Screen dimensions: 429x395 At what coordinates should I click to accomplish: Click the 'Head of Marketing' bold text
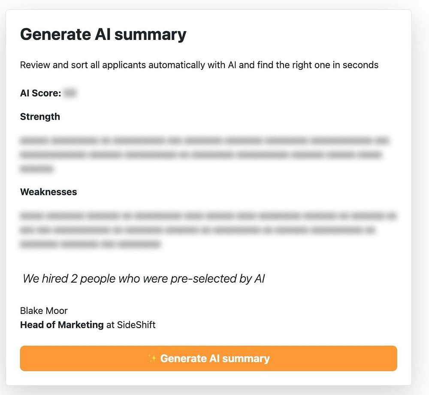click(62, 325)
